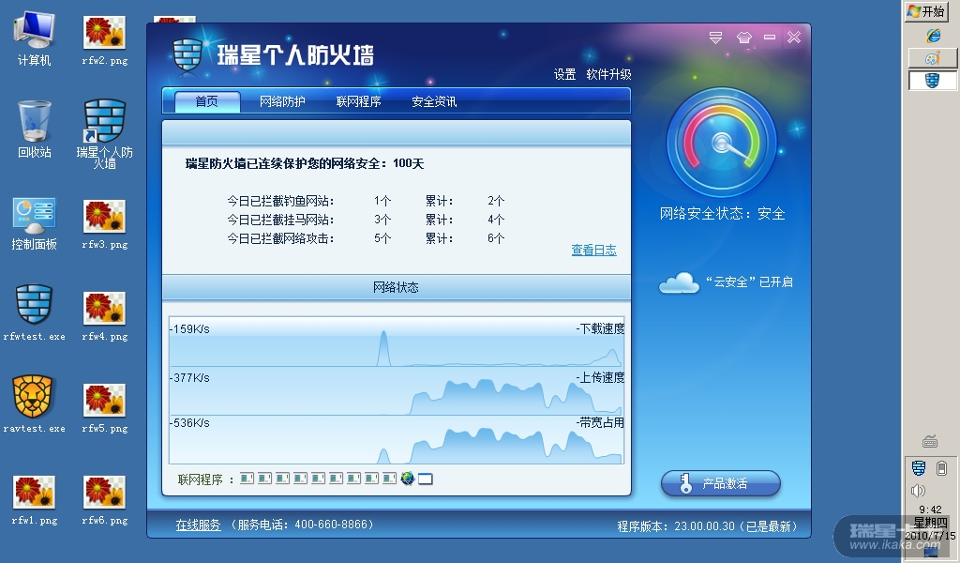
Task: Click the 程序版本 23.00.00.30 text
Action: click(x=707, y=526)
